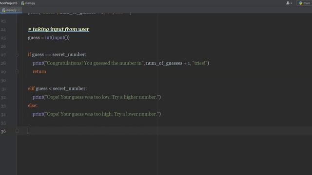Select the main.py editor tab
Image resolution: width=312 pixels, height=175 pixels.
[x=11, y=10]
